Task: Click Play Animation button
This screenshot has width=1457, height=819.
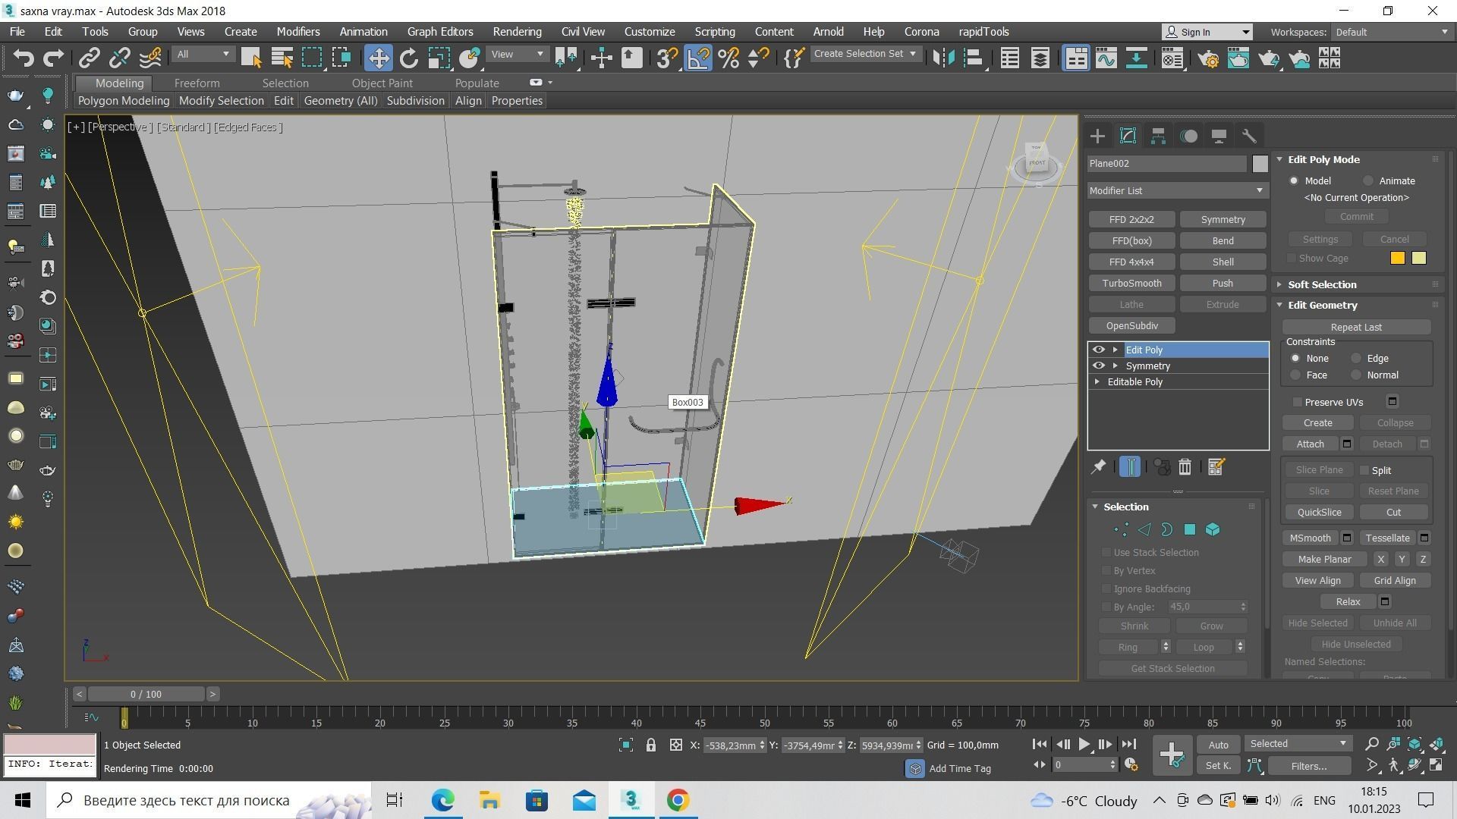Action: point(1084,745)
